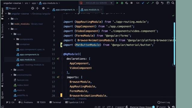Expand the node_modules folder
The height and width of the screenshot is (108, 192).
click(x=9, y=24)
